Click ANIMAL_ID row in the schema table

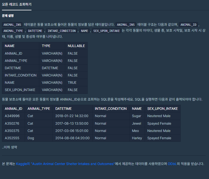(45, 54)
